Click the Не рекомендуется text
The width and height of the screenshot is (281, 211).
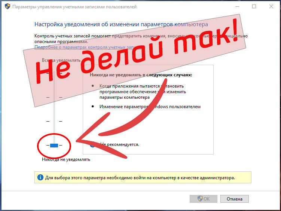(x=119, y=144)
